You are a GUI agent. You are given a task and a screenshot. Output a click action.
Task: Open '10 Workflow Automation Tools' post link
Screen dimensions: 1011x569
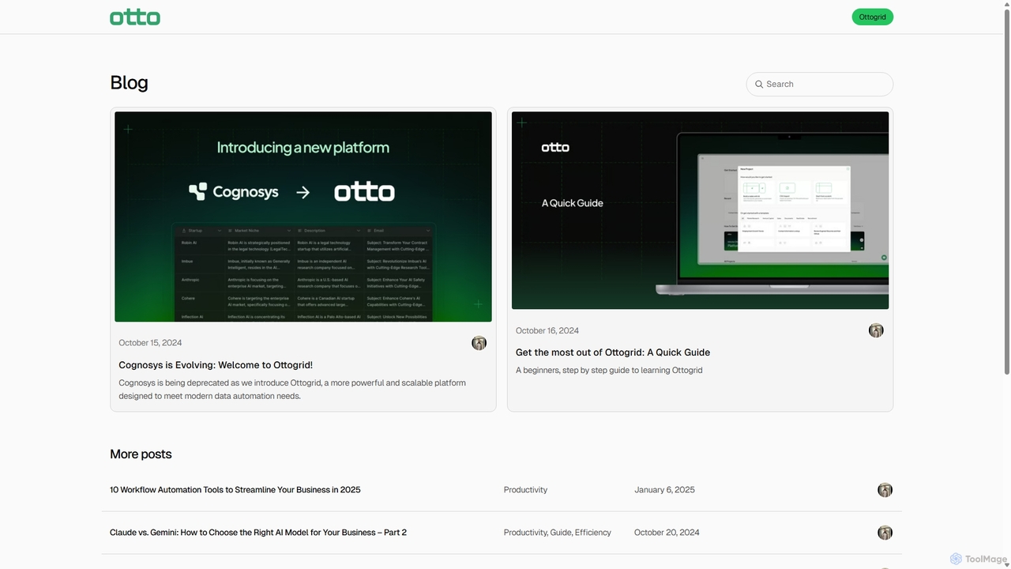point(235,490)
